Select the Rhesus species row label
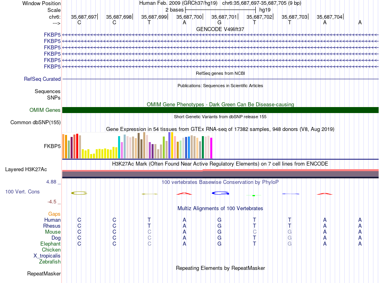 point(52,226)
